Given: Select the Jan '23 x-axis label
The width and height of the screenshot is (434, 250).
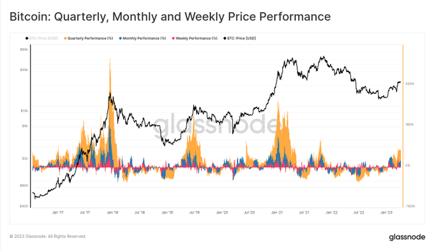Looking at the screenshot, I should click(x=386, y=212).
